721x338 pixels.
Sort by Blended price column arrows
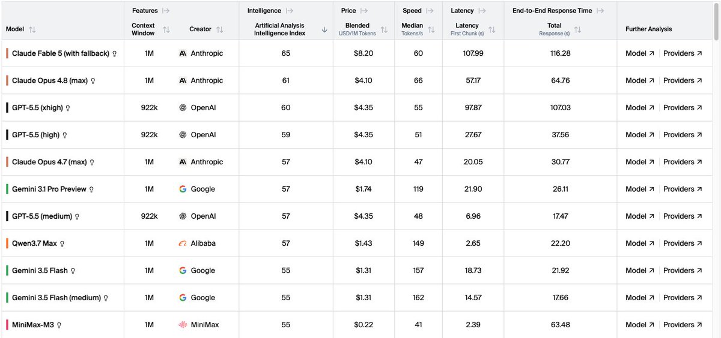[x=385, y=29]
